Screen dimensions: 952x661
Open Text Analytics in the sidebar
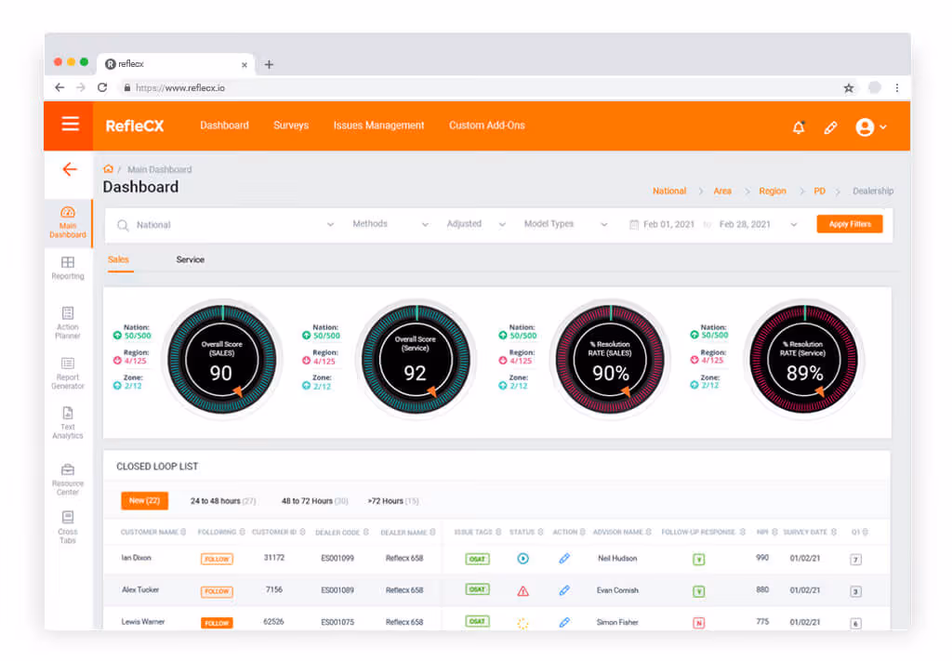click(68, 422)
